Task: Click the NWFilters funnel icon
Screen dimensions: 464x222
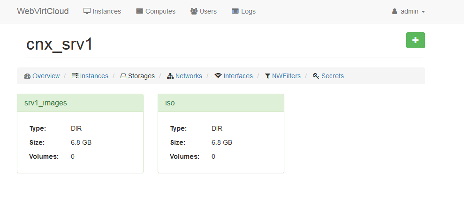Action: tap(267, 76)
